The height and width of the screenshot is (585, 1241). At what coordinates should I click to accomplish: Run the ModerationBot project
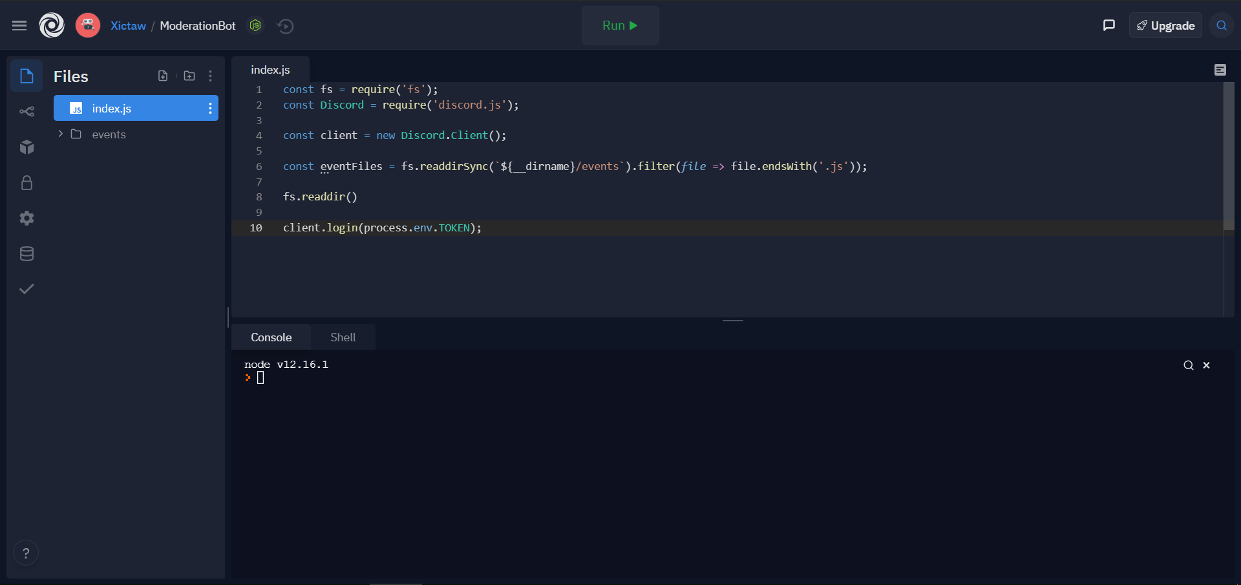620,26
